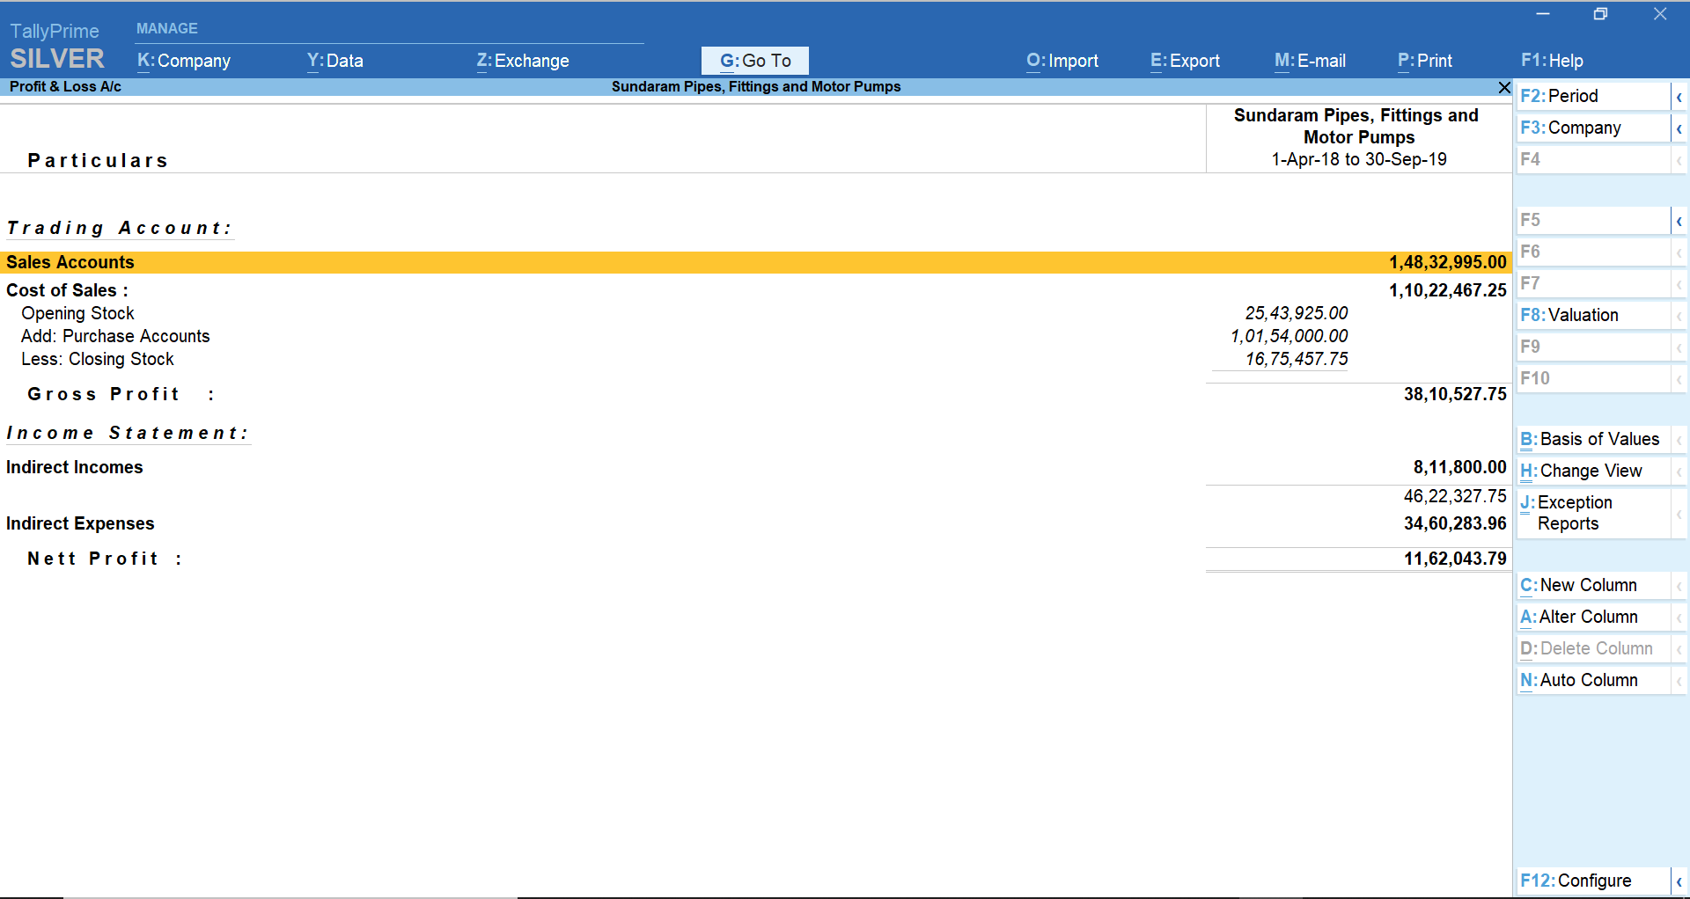Close the Profit & Loss A/c report

point(1504,87)
